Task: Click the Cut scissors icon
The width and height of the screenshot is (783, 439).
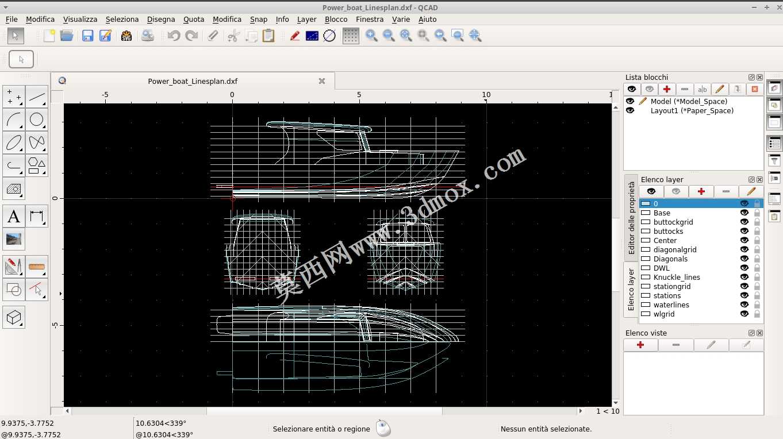Action: click(x=233, y=36)
